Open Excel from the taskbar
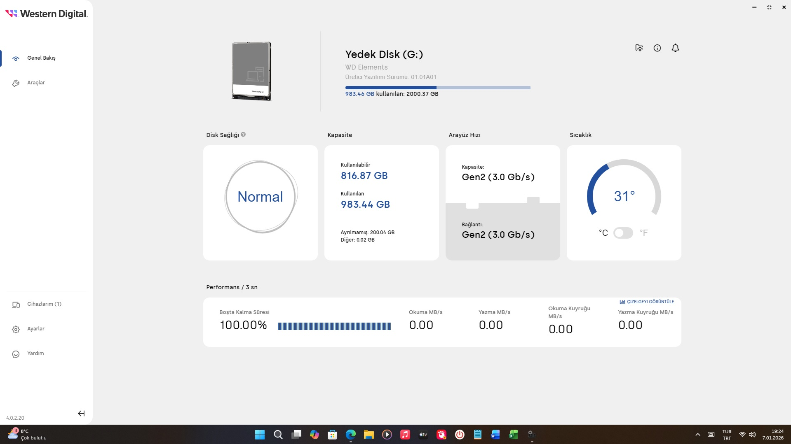 point(514,435)
